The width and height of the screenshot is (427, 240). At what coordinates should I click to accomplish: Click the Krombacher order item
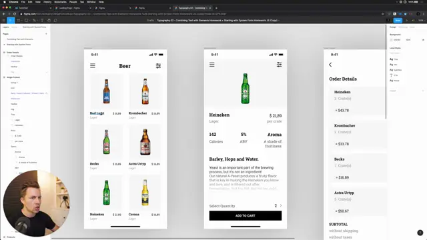click(x=358, y=135)
